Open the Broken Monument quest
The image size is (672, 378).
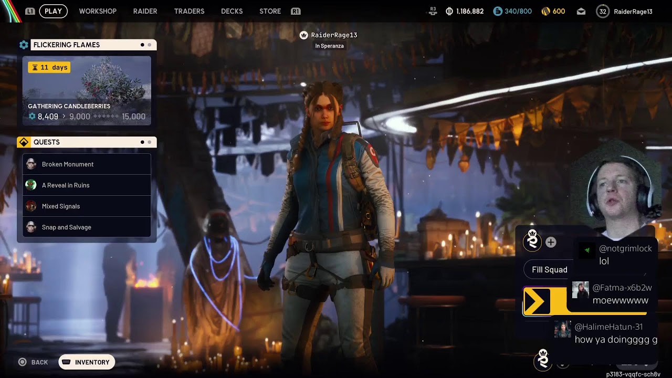tap(87, 164)
